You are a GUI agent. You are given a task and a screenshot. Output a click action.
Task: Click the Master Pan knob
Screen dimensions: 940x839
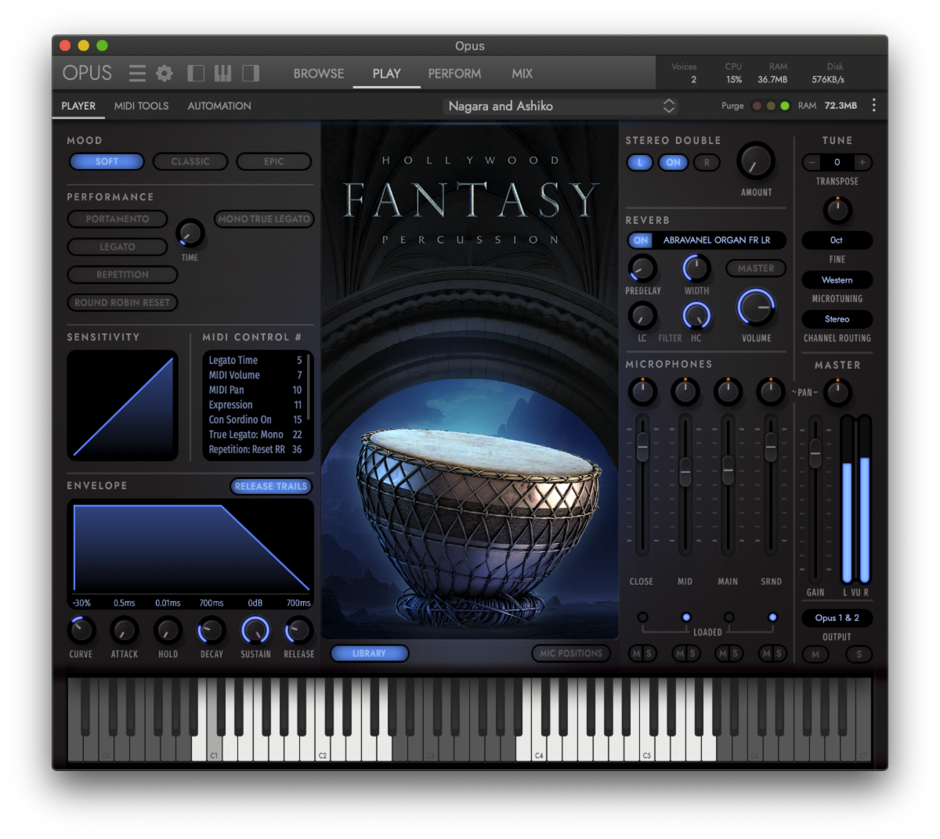click(838, 392)
